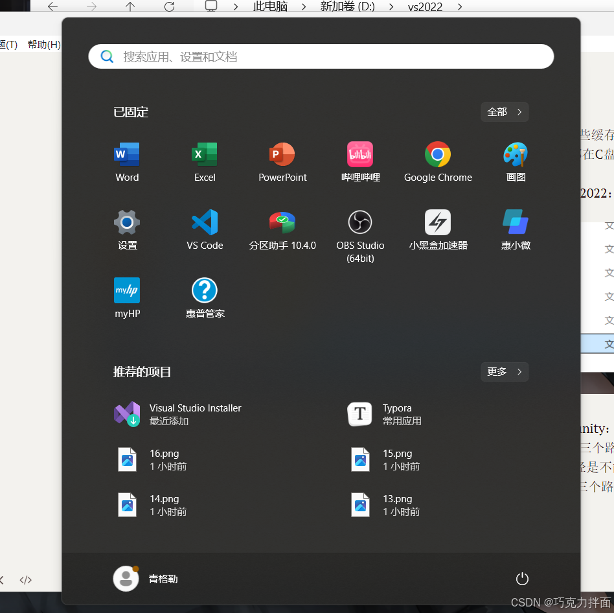Open the 画图 Paint app

pyautogui.click(x=516, y=162)
